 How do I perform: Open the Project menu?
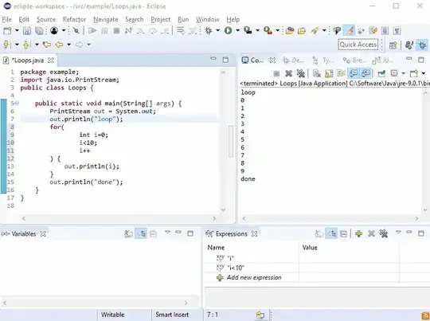pyautogui.click(x=160, y=19)
